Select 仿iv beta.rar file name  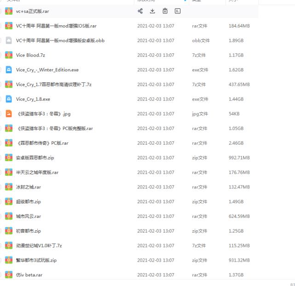tap(29, 275)
